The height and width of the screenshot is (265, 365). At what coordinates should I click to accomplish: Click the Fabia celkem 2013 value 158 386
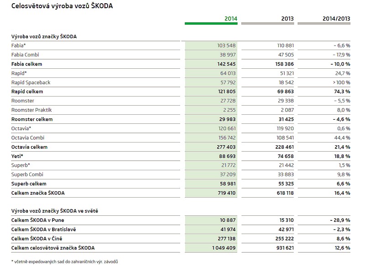[x=284, y=64]
